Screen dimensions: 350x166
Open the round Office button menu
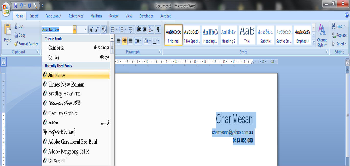[x=6, y=10]
